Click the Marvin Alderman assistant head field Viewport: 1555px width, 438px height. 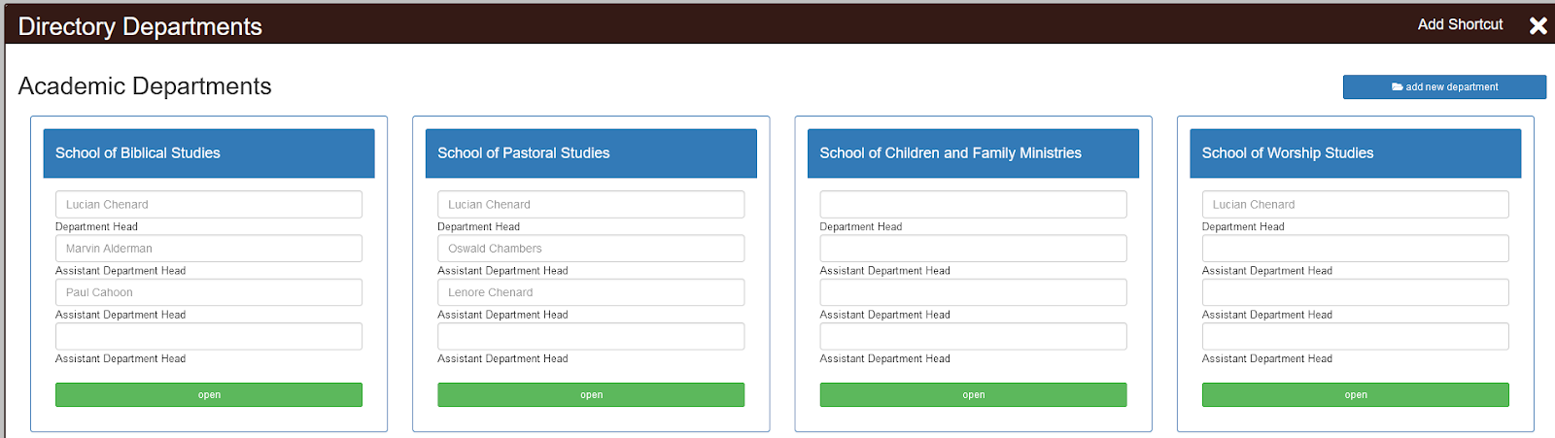click(x=209, y=248)
